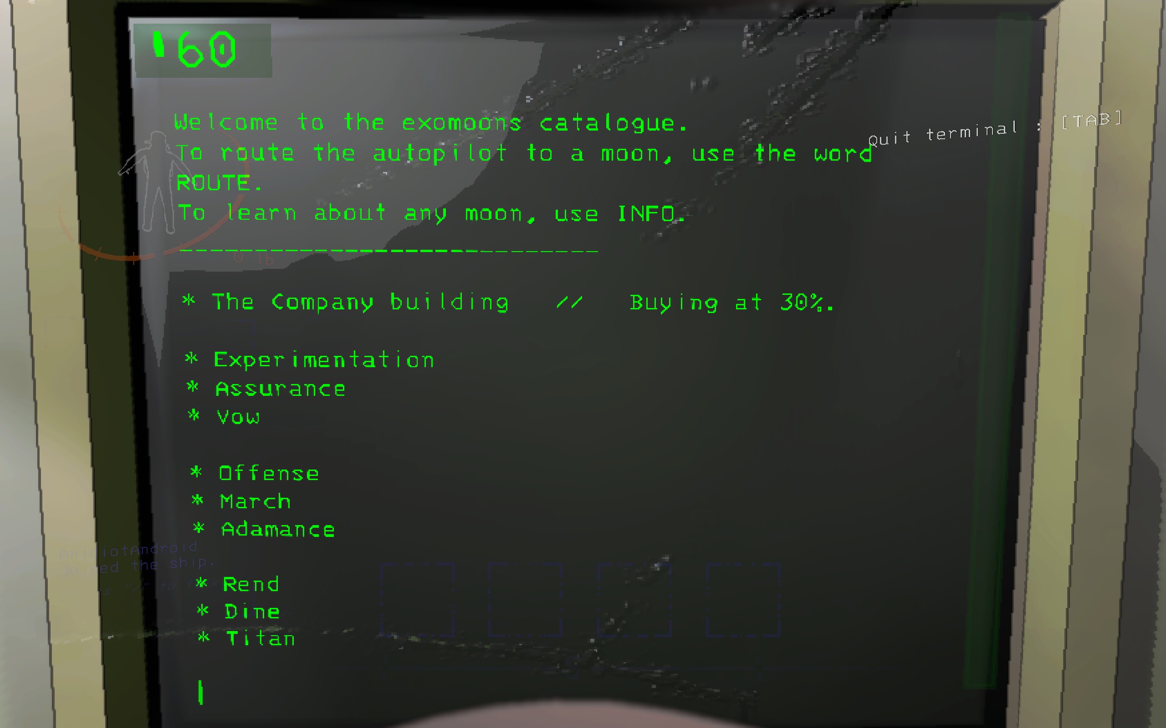The height and width of the screenshot is (728, 1166).
Task: Click the asterisk beside Experimentation
Action: click(x=191, y=358)
